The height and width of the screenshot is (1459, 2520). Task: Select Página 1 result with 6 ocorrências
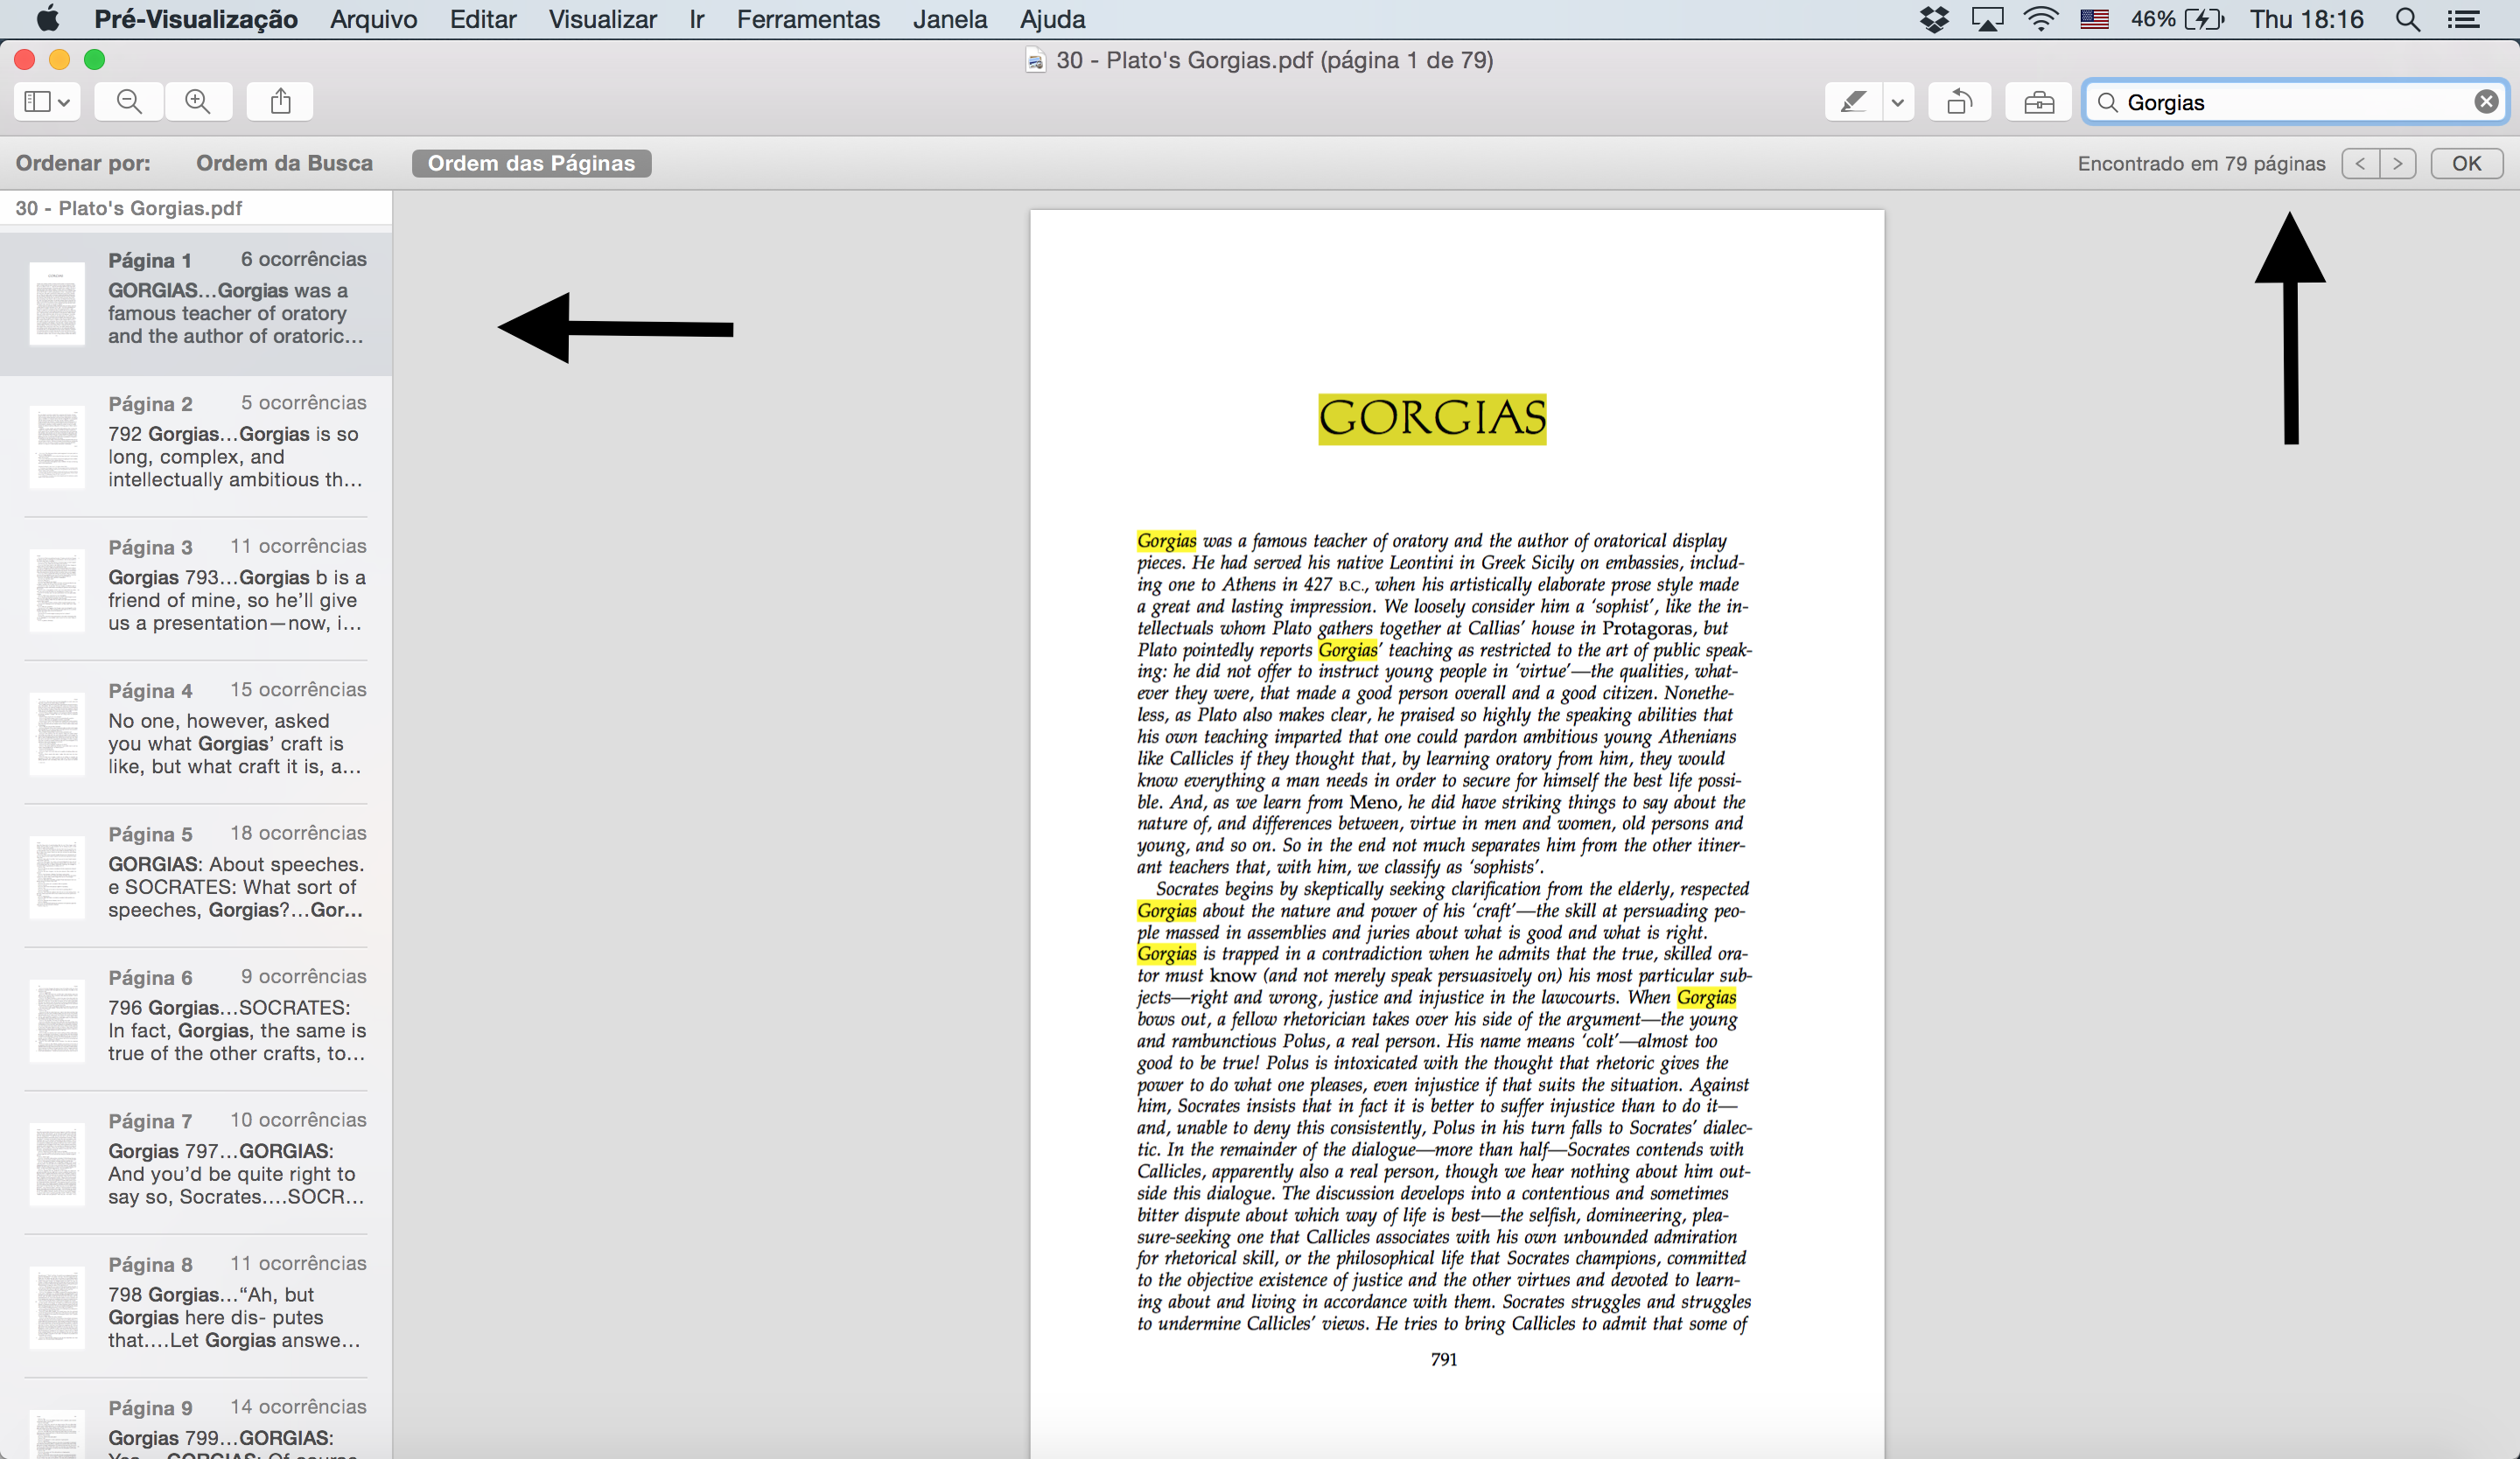click(196, 303)
